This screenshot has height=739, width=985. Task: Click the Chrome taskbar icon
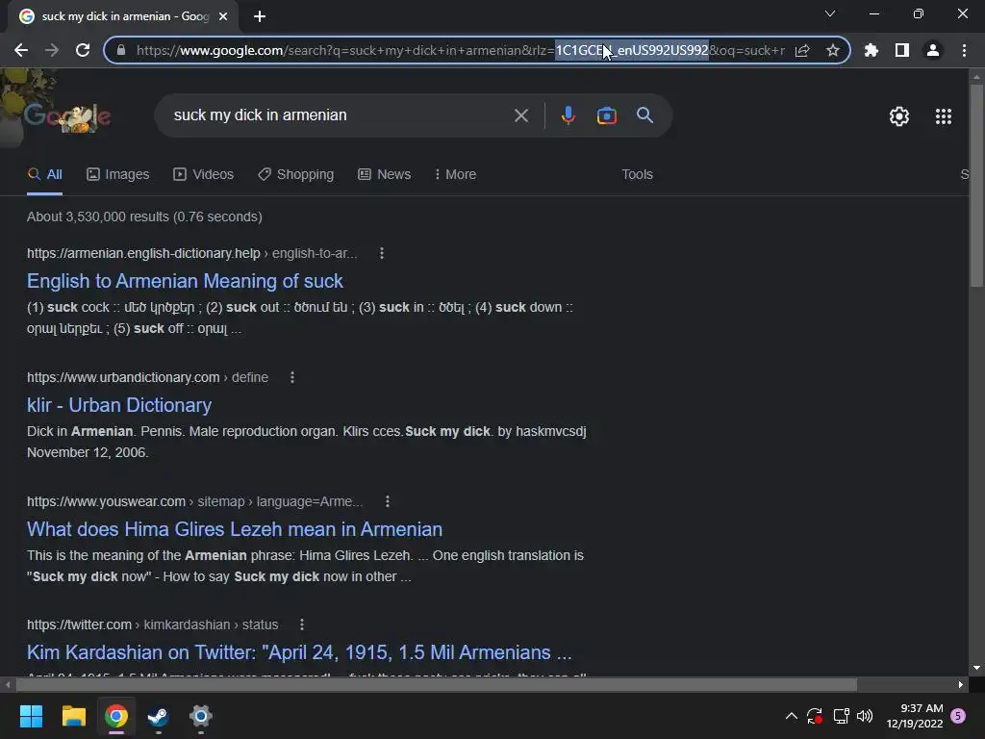[x=116, y=716]
